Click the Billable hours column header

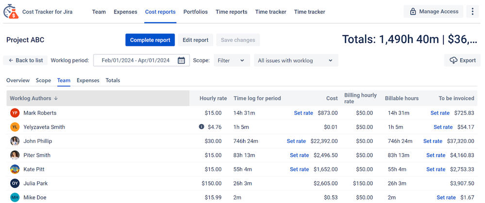402,98
